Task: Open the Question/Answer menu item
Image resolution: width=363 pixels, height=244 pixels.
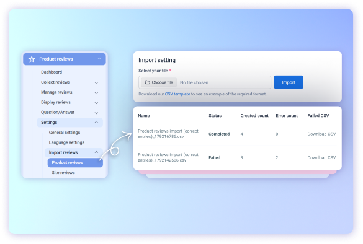Action: click(x=58, y=112)
